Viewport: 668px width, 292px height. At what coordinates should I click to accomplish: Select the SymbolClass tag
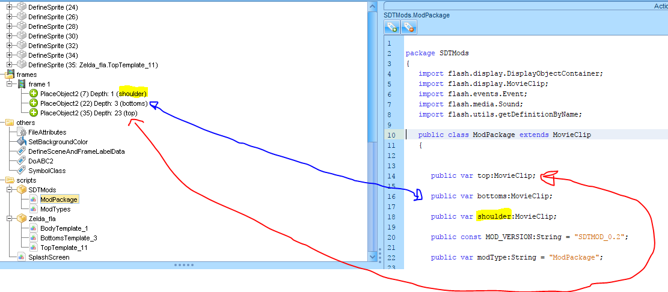[46, 171]
